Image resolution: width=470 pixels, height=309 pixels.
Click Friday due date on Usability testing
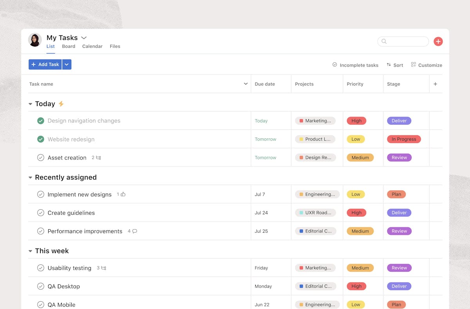(261, 268)
